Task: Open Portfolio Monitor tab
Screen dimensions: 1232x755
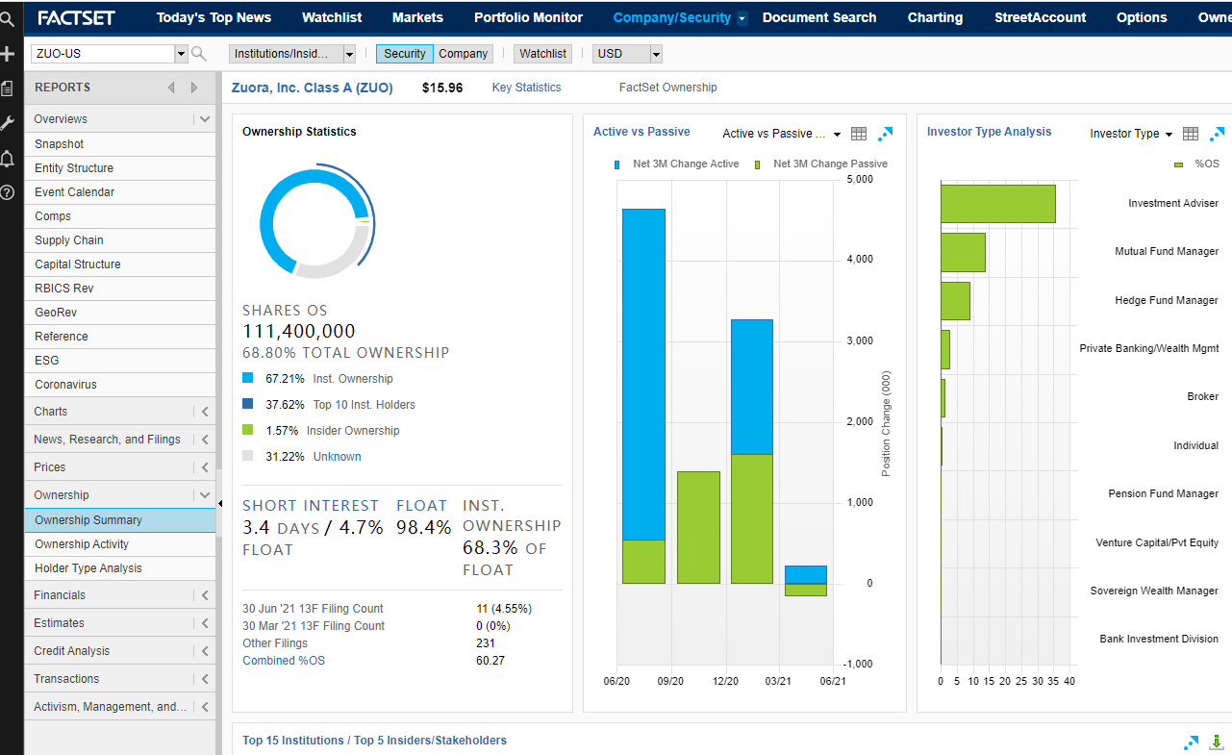Action: click(x=528, y=17)
